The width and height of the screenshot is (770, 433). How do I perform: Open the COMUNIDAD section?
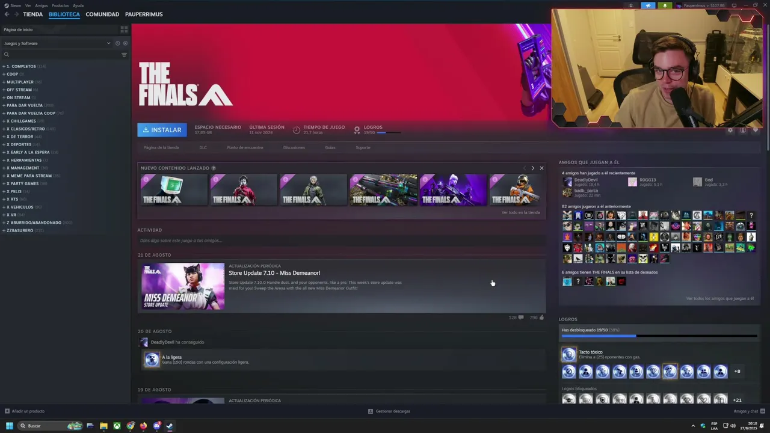click(102, 14)
